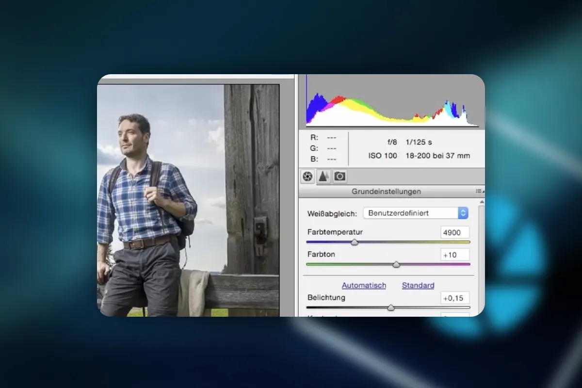This screenshot has width=582, height=388.
Task: Open the Weißabgleich dropdown showing Benutzerdefiniert
Action: click(x=416, y=213)
